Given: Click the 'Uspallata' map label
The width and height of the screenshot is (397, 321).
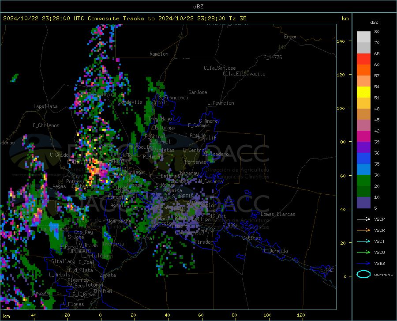Looking at the screenshot, I should point(45,107).
